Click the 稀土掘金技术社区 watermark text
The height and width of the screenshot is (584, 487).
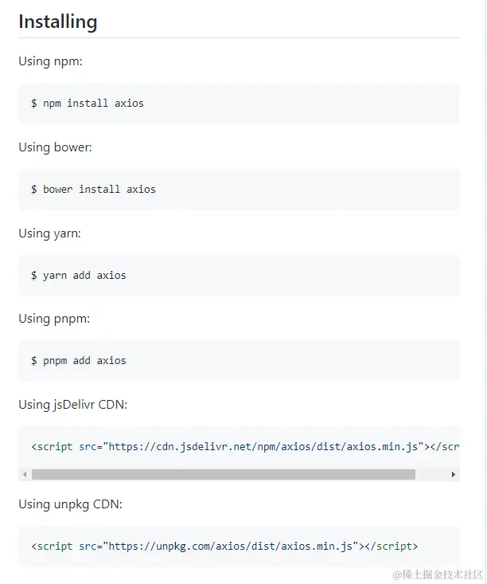tap(438, 574)
